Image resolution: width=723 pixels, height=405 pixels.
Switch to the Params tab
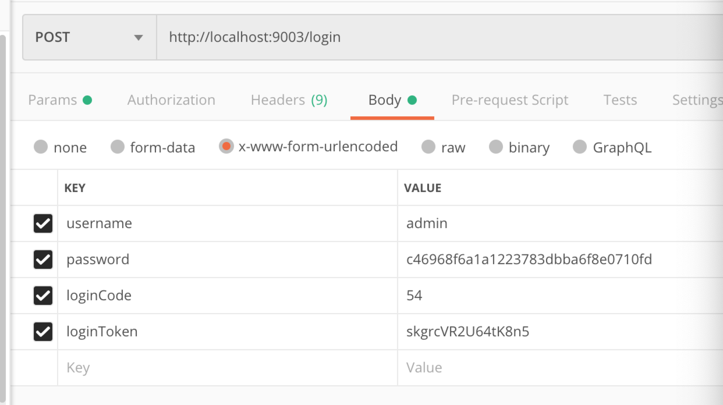(60, 100)
